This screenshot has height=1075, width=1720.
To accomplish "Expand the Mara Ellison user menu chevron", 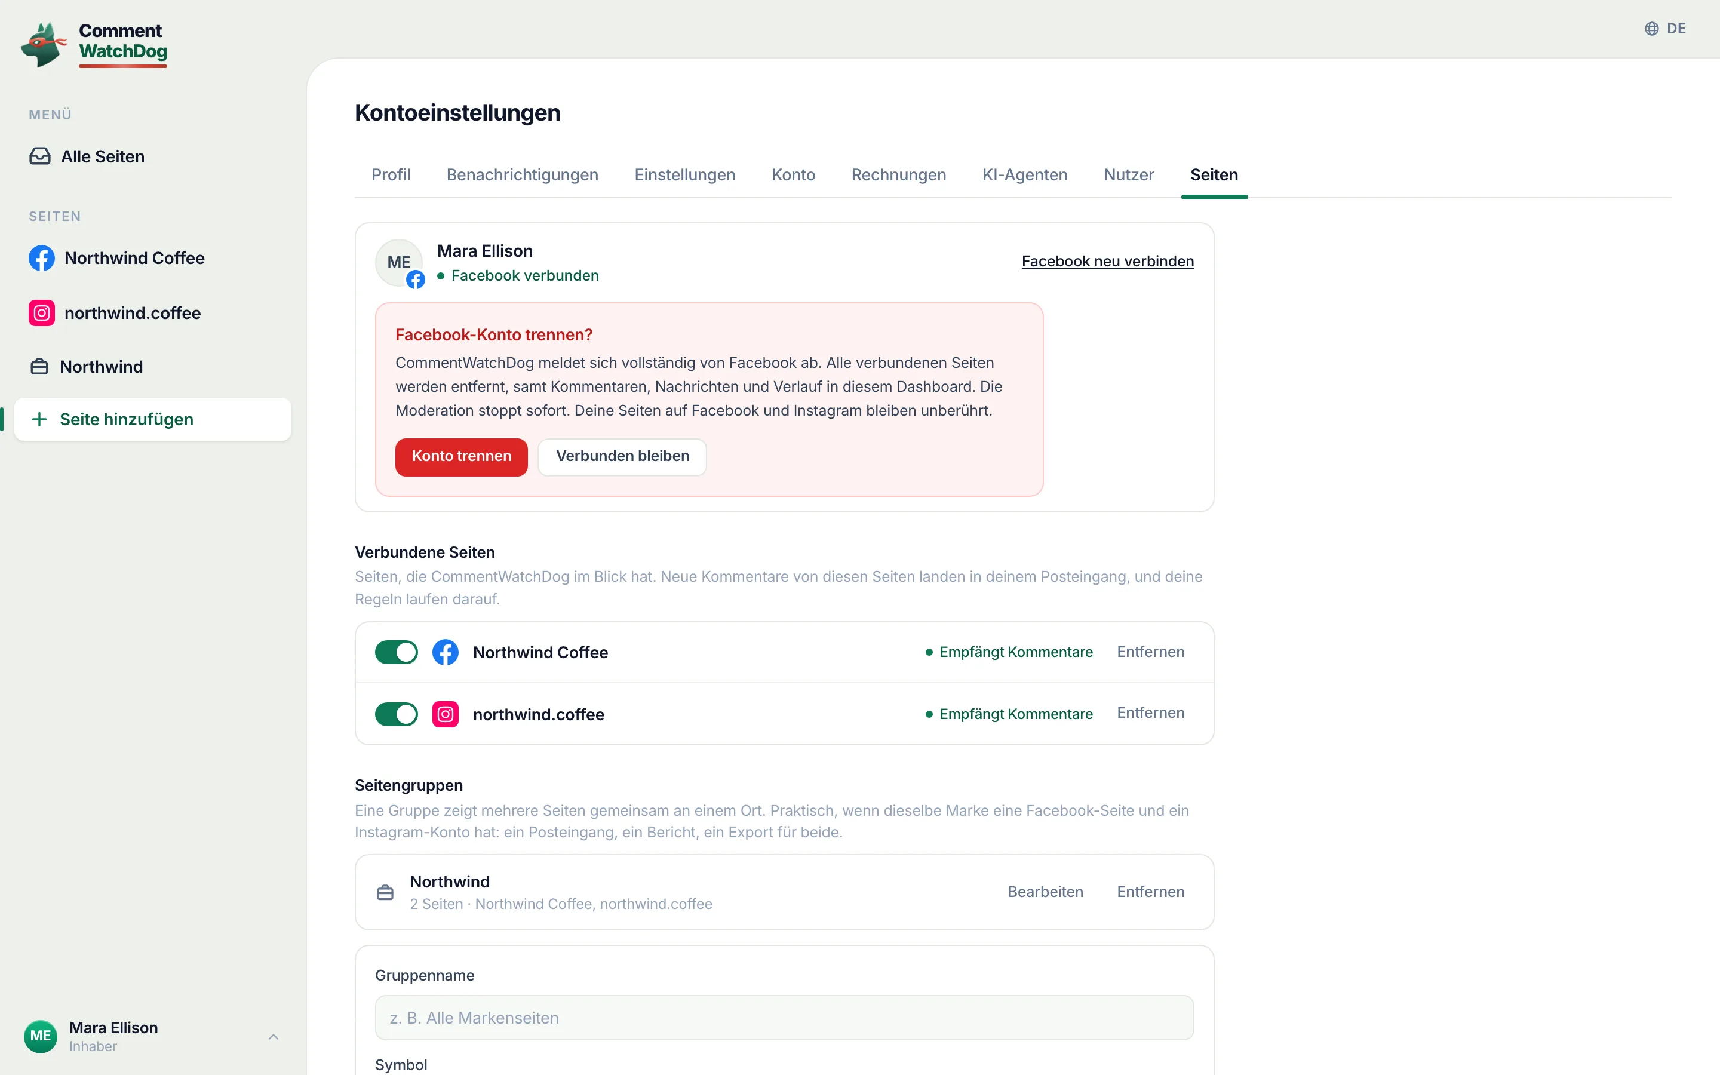I will [x=274, y=1037].
